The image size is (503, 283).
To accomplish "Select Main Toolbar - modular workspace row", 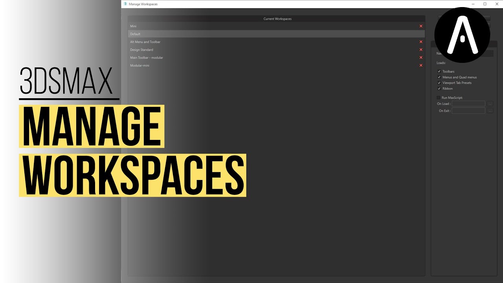I will (x=276, y=58).
